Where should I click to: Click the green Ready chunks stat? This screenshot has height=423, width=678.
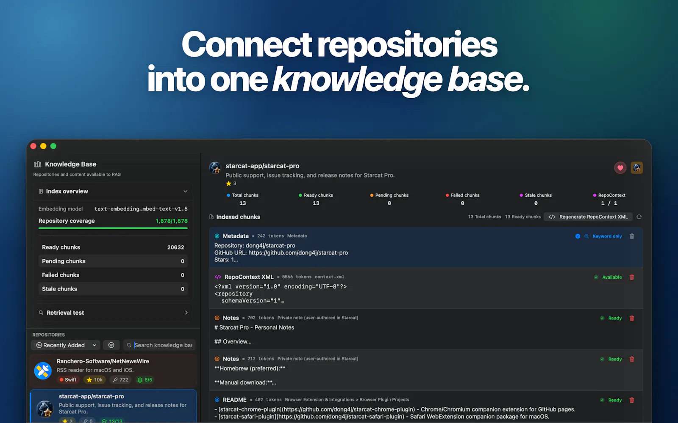click(x=316, y=199)
